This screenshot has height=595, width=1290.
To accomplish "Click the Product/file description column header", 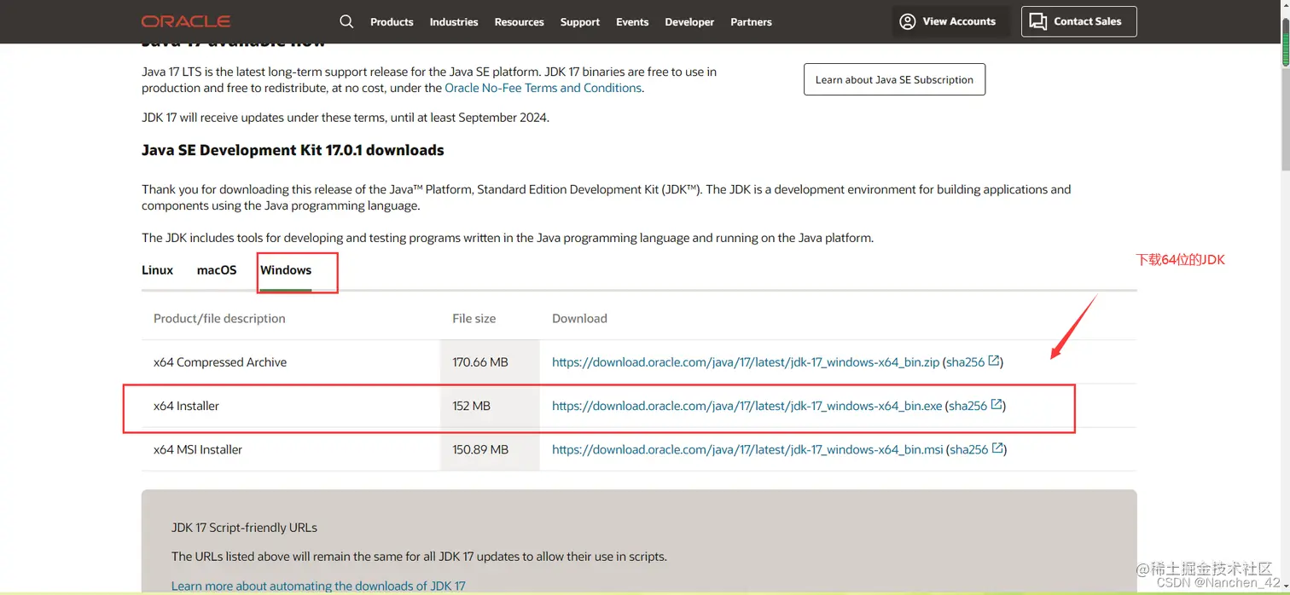I will coord(219,318).
